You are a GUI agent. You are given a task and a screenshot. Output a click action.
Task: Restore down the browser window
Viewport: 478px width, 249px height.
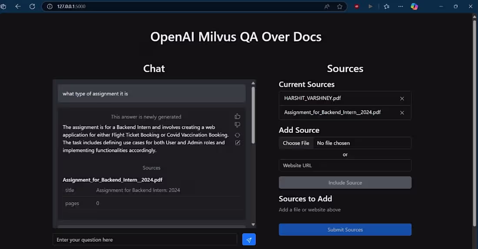click(456, 7)
